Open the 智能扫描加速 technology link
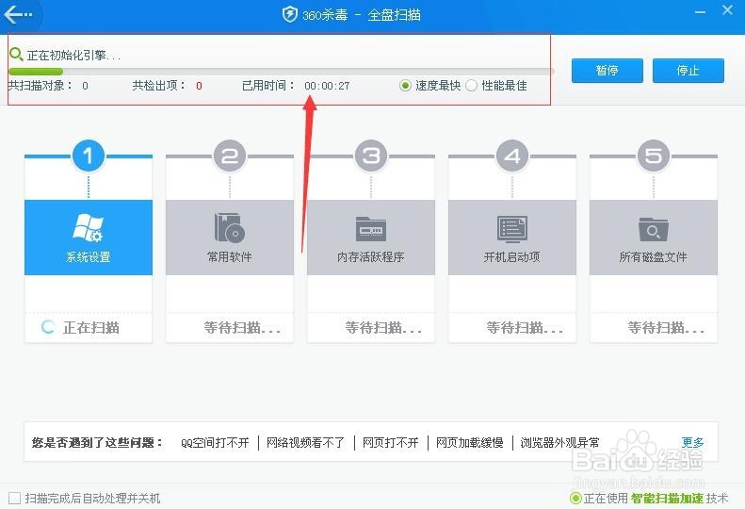The image size is (745, 509). coord(667,498)
